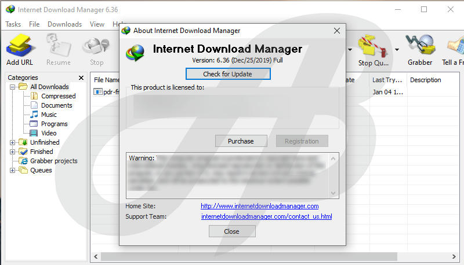Image resolution: width=464 pixels, height=265 pixels.
Task: Select the Programs category icon
Action: 34,124
